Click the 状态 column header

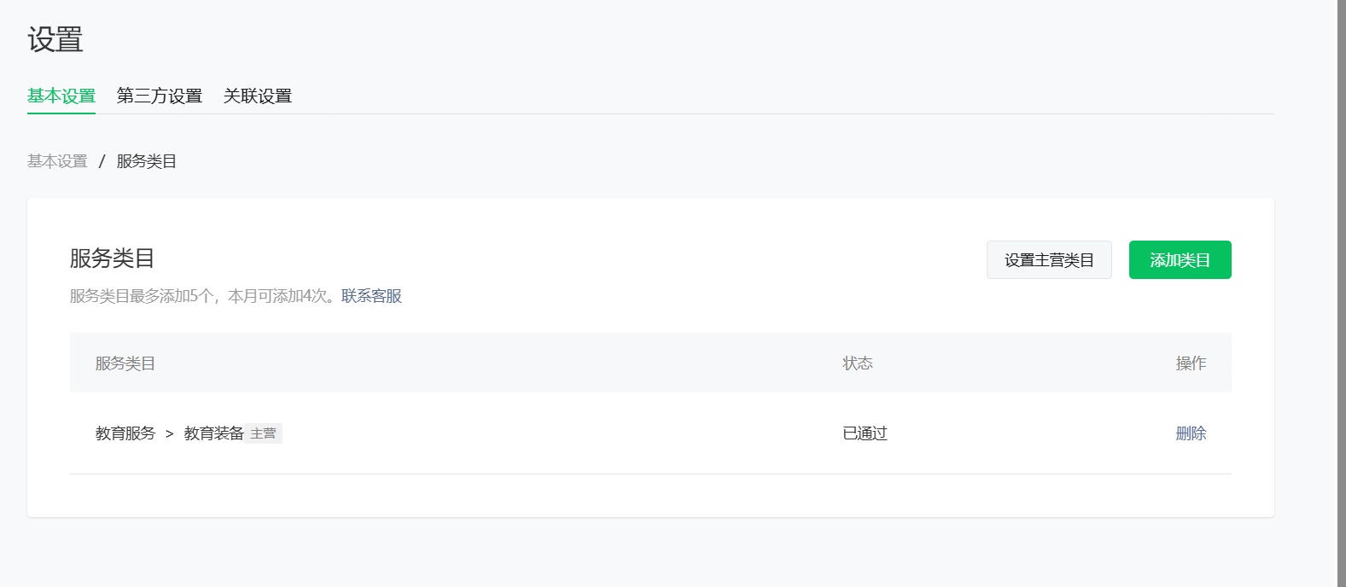[x=858, y=363]
